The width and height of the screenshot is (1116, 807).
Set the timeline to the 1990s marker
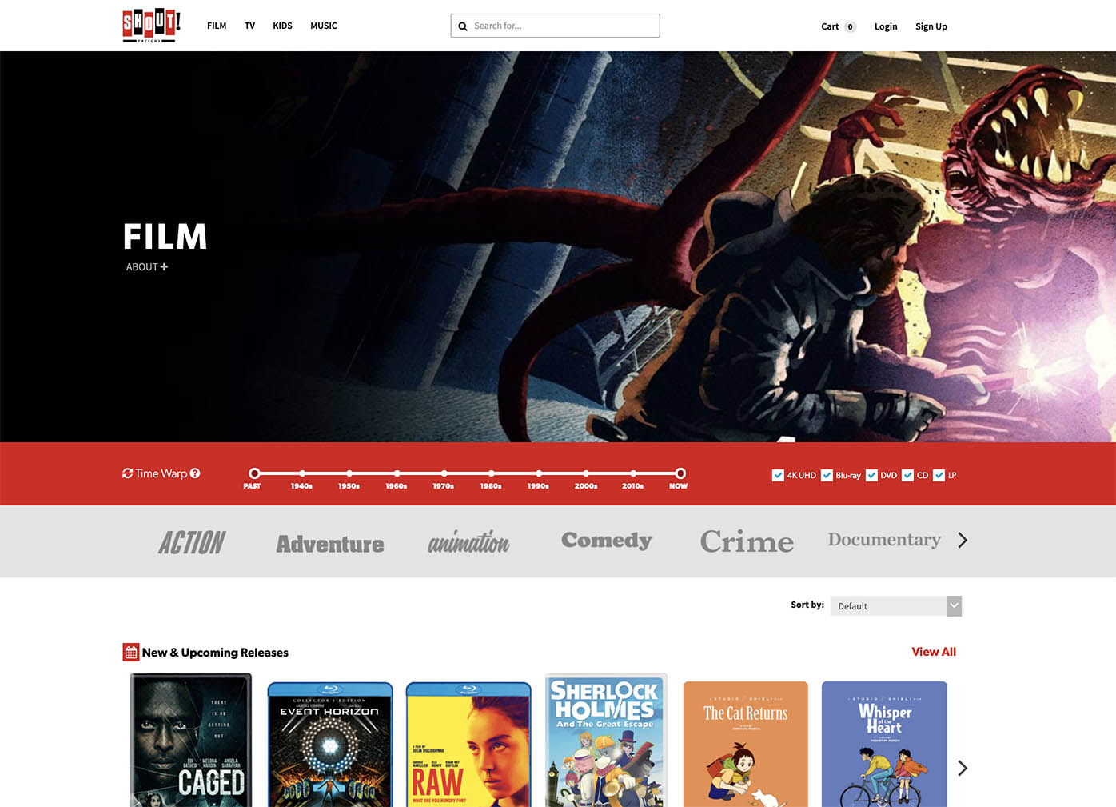click(x=539, y=473)
